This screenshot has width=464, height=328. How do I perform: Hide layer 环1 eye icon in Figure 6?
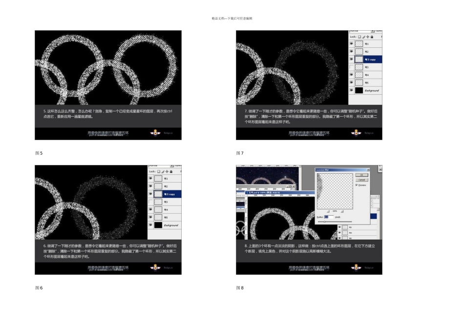point(150,179)
